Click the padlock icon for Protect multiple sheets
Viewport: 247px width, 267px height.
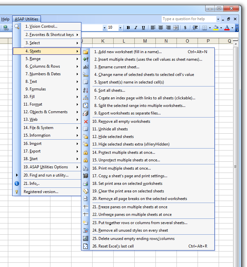click(x=86, y=152)
